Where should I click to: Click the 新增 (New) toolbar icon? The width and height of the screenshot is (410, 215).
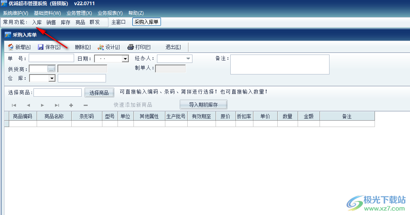11,47
